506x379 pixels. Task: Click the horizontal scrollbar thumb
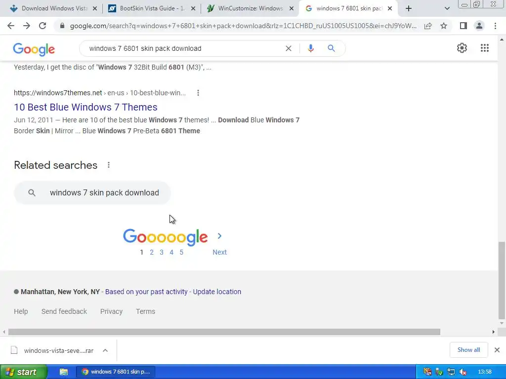[x=224, y=332]
